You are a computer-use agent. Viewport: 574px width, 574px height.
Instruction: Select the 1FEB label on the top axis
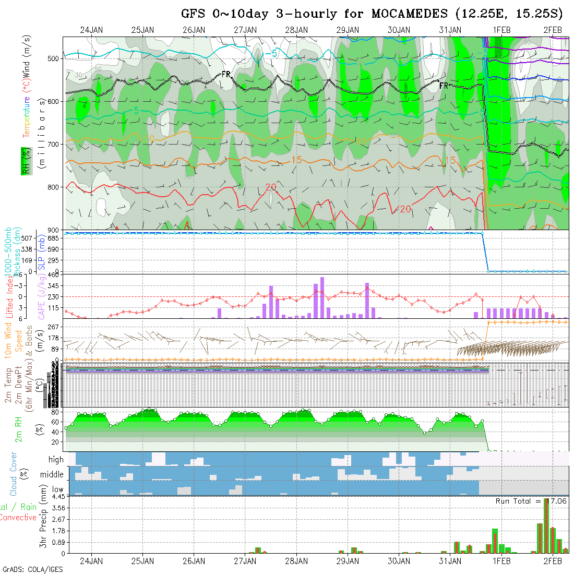coord(501,30)
